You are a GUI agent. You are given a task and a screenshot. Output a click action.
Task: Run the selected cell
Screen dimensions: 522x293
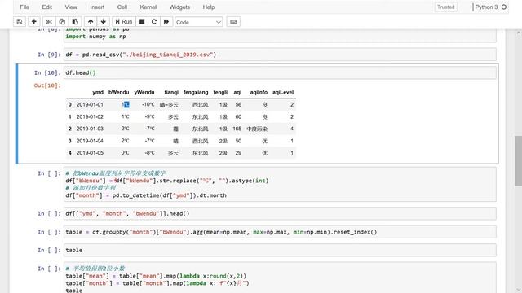[x=123, y=22]
